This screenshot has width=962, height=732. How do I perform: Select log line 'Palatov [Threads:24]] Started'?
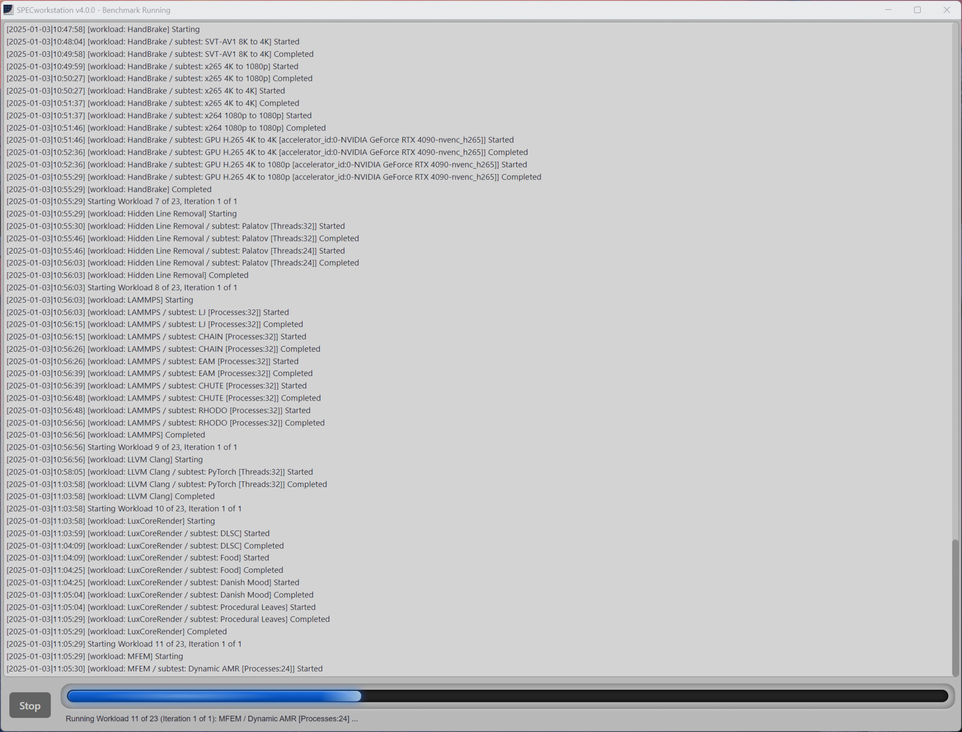pyautogui.click(x=176, y=251)
